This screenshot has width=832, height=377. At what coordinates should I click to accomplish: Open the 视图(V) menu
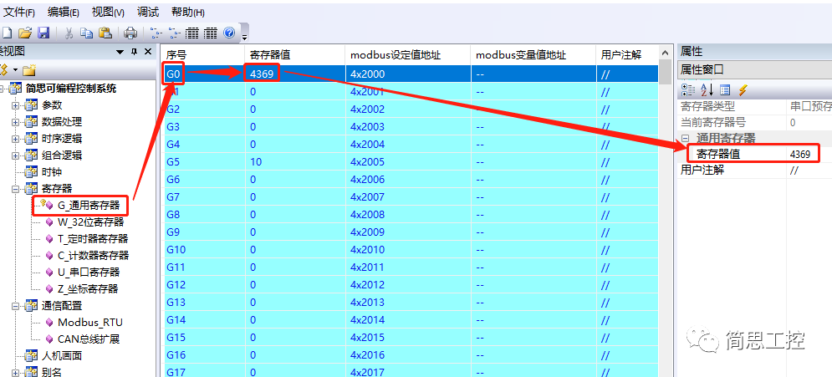(108, 13)
